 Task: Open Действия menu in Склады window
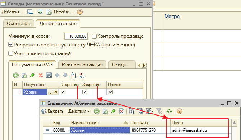coord(12,12)
